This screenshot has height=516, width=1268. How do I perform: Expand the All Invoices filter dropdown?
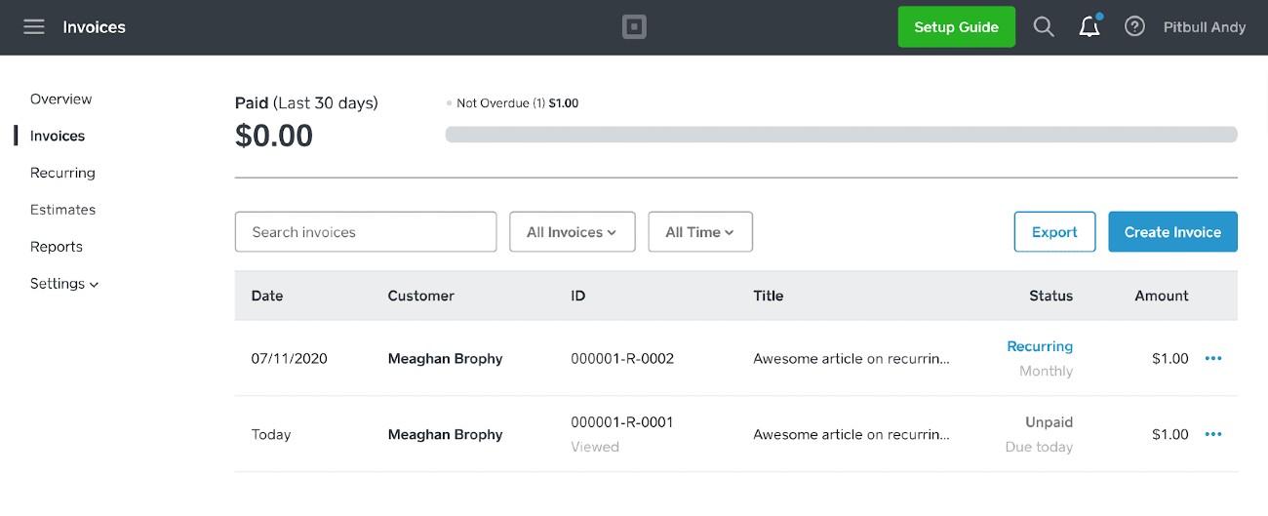coord(573,232)
